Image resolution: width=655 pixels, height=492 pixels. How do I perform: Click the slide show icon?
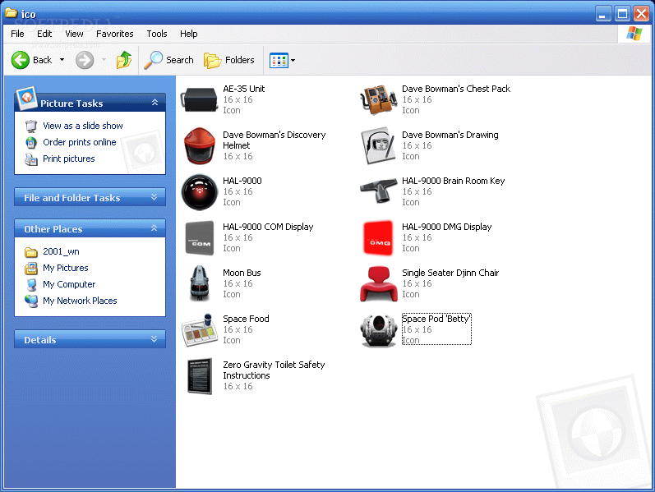click(x=31, y=126)
